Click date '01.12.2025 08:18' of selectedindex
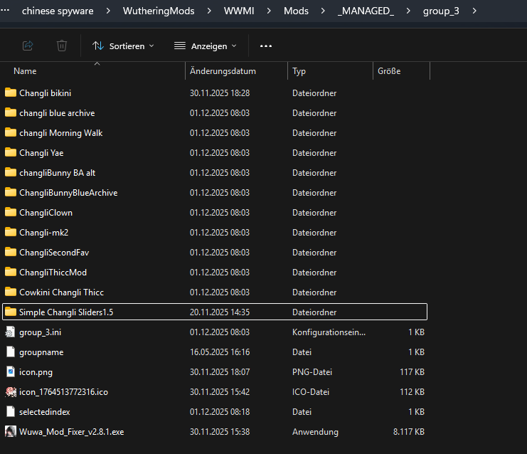 point(220,411)
